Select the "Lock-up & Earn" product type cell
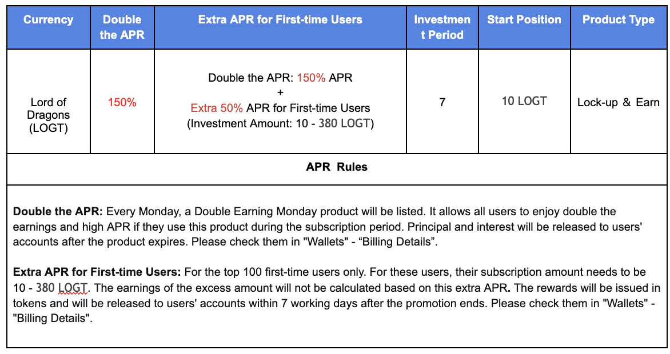 click(618, 103)
